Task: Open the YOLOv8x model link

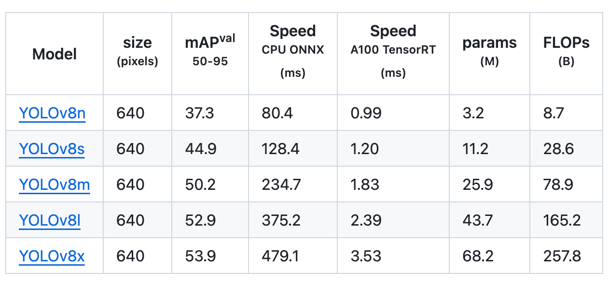Action: [x=52, y=256]
